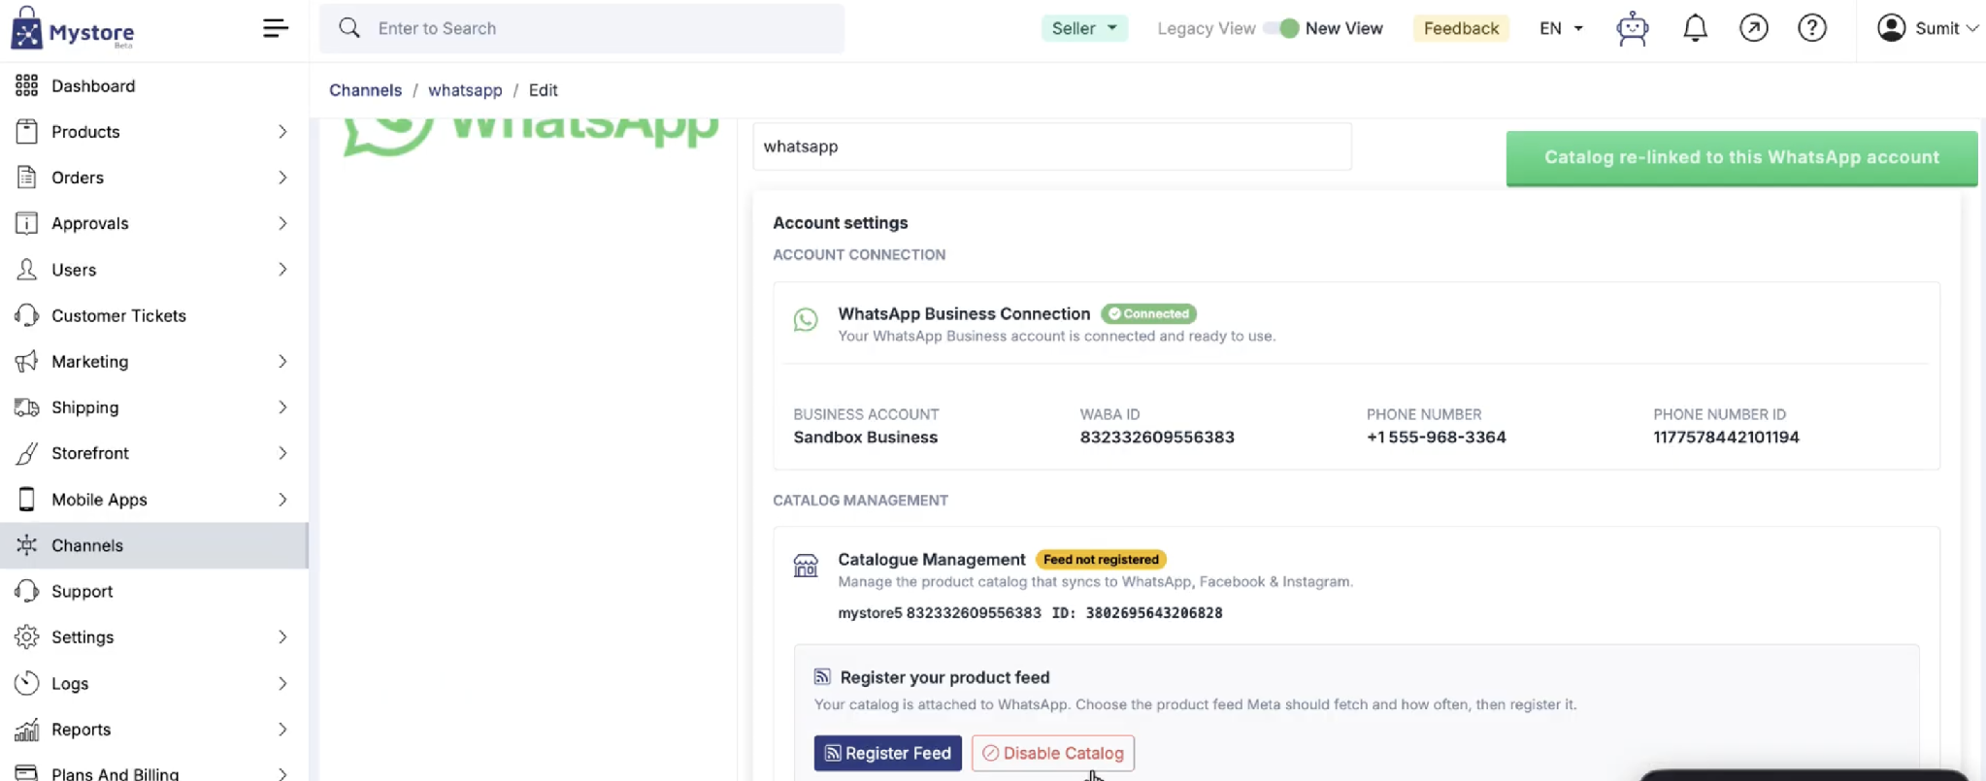Click the Register Feed button

pyautogui.click(x=888, y=753)
